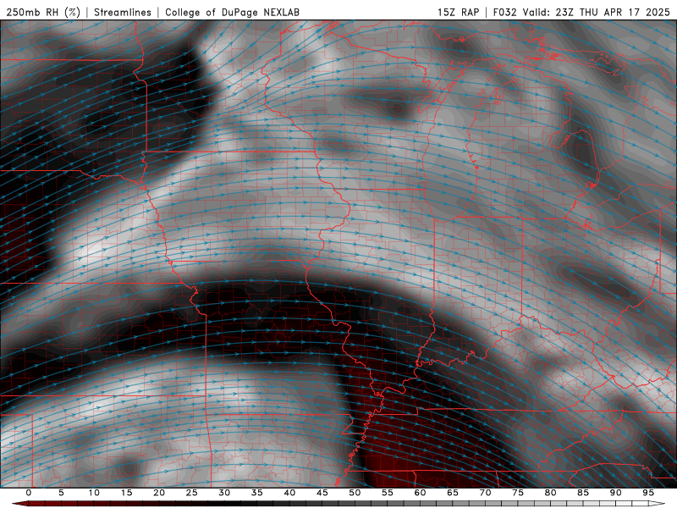Click the dark red low-end colorbar swatch
This screenshot has width=677, height=508.
pos(20,504)
